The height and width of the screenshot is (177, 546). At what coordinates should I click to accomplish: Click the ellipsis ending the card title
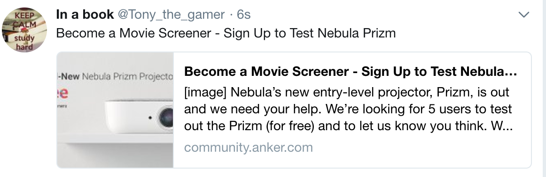click(510, 74)
